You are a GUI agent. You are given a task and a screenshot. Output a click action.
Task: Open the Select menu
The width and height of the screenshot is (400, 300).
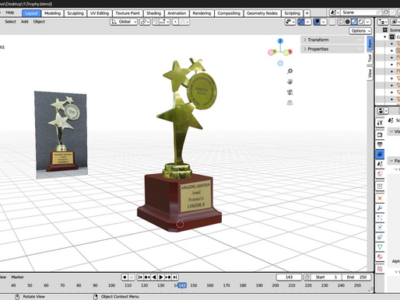point(10,22)
